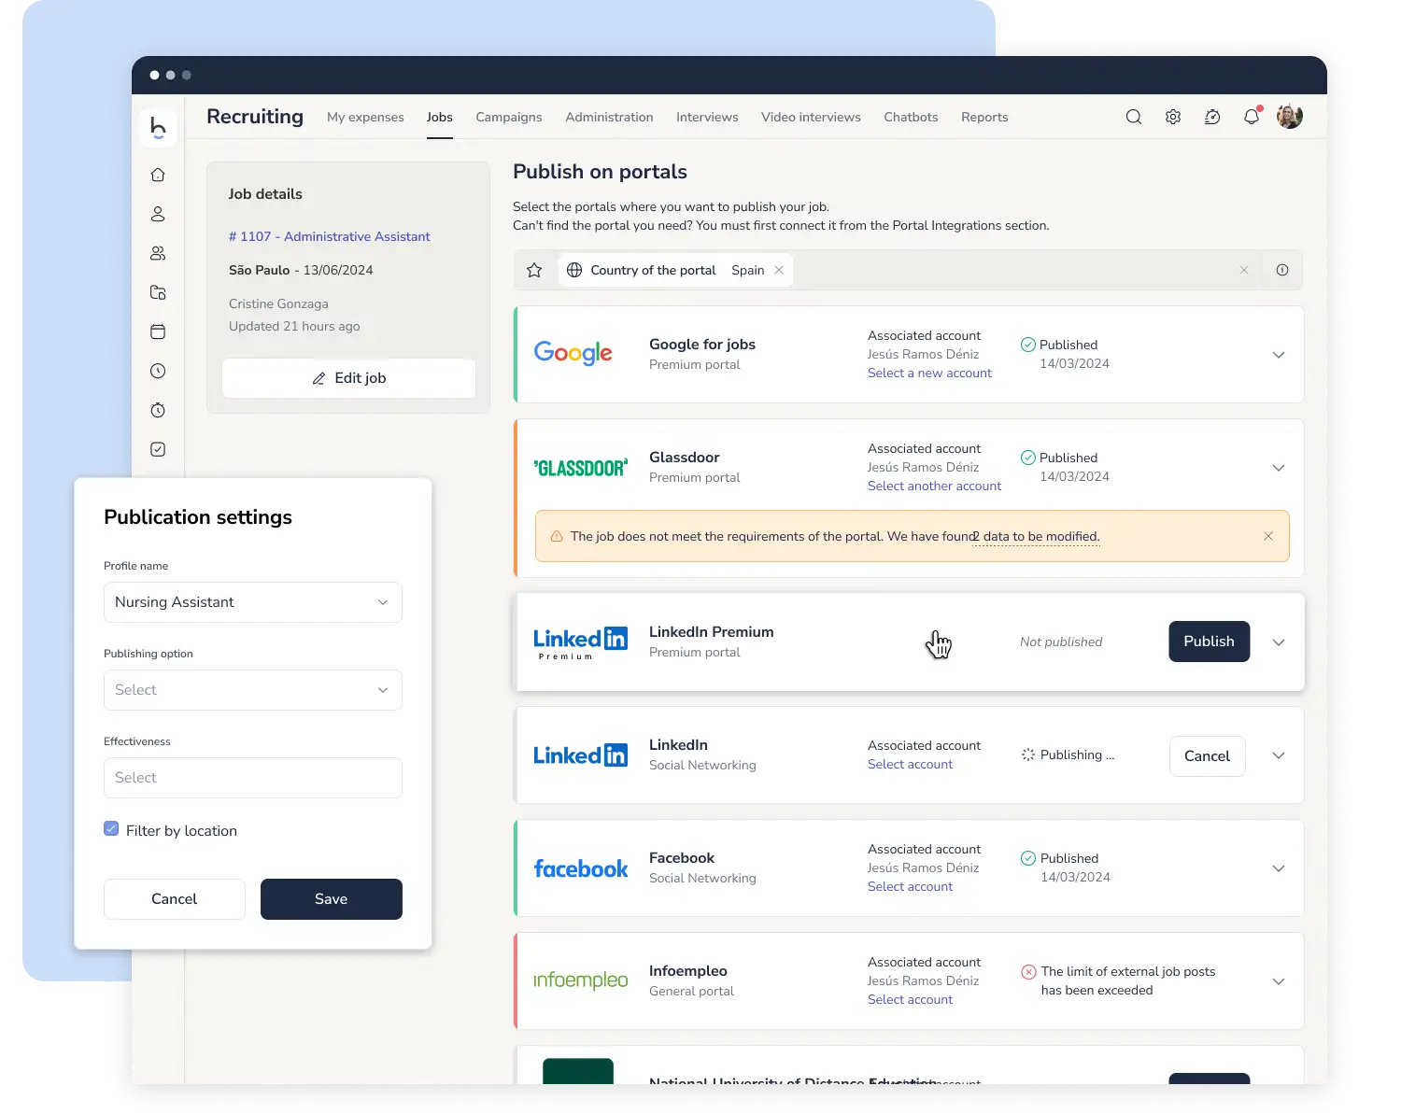1401x1114 pixels.
Task: Click Select another account for Glassdoor
Action: (x=934, y=486)
